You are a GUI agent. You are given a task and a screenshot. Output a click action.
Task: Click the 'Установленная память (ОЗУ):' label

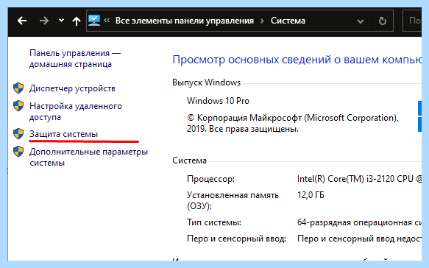point(233,200)
